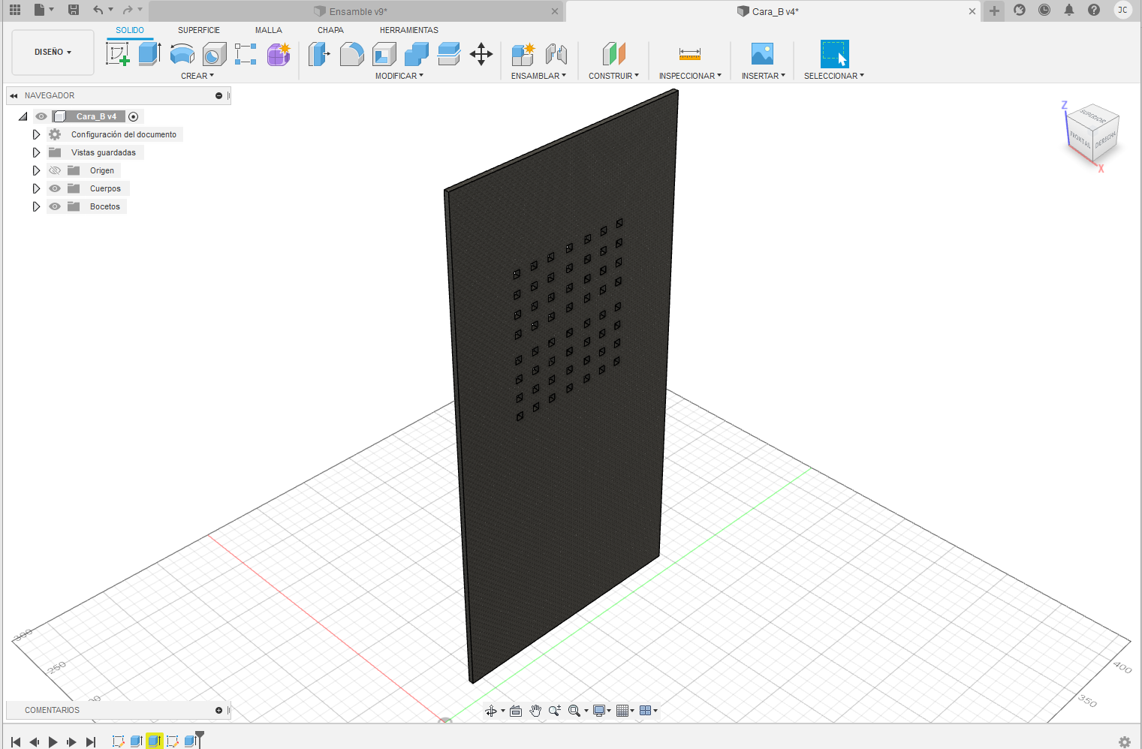
Task: Click the Pan hand tool in navigation bar
Action: [535, 711]
